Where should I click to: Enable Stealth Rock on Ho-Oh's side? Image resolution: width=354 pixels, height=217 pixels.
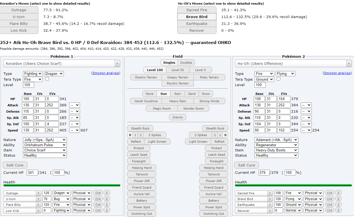[215, 128]
